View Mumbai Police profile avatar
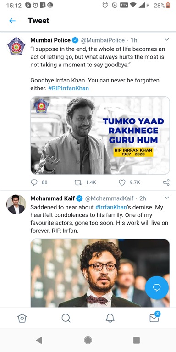Image resolution: width=176 pixels, height=352 pixels. 16,46
